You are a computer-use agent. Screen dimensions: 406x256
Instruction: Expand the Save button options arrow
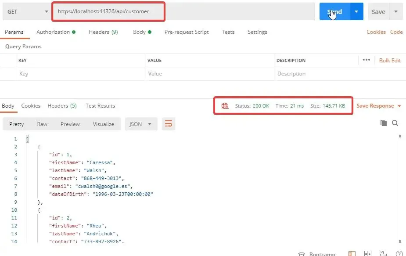point(395,11)
